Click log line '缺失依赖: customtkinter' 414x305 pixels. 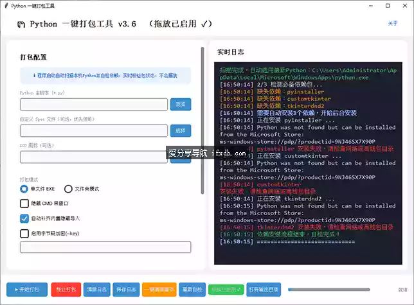tap(275, 99)
